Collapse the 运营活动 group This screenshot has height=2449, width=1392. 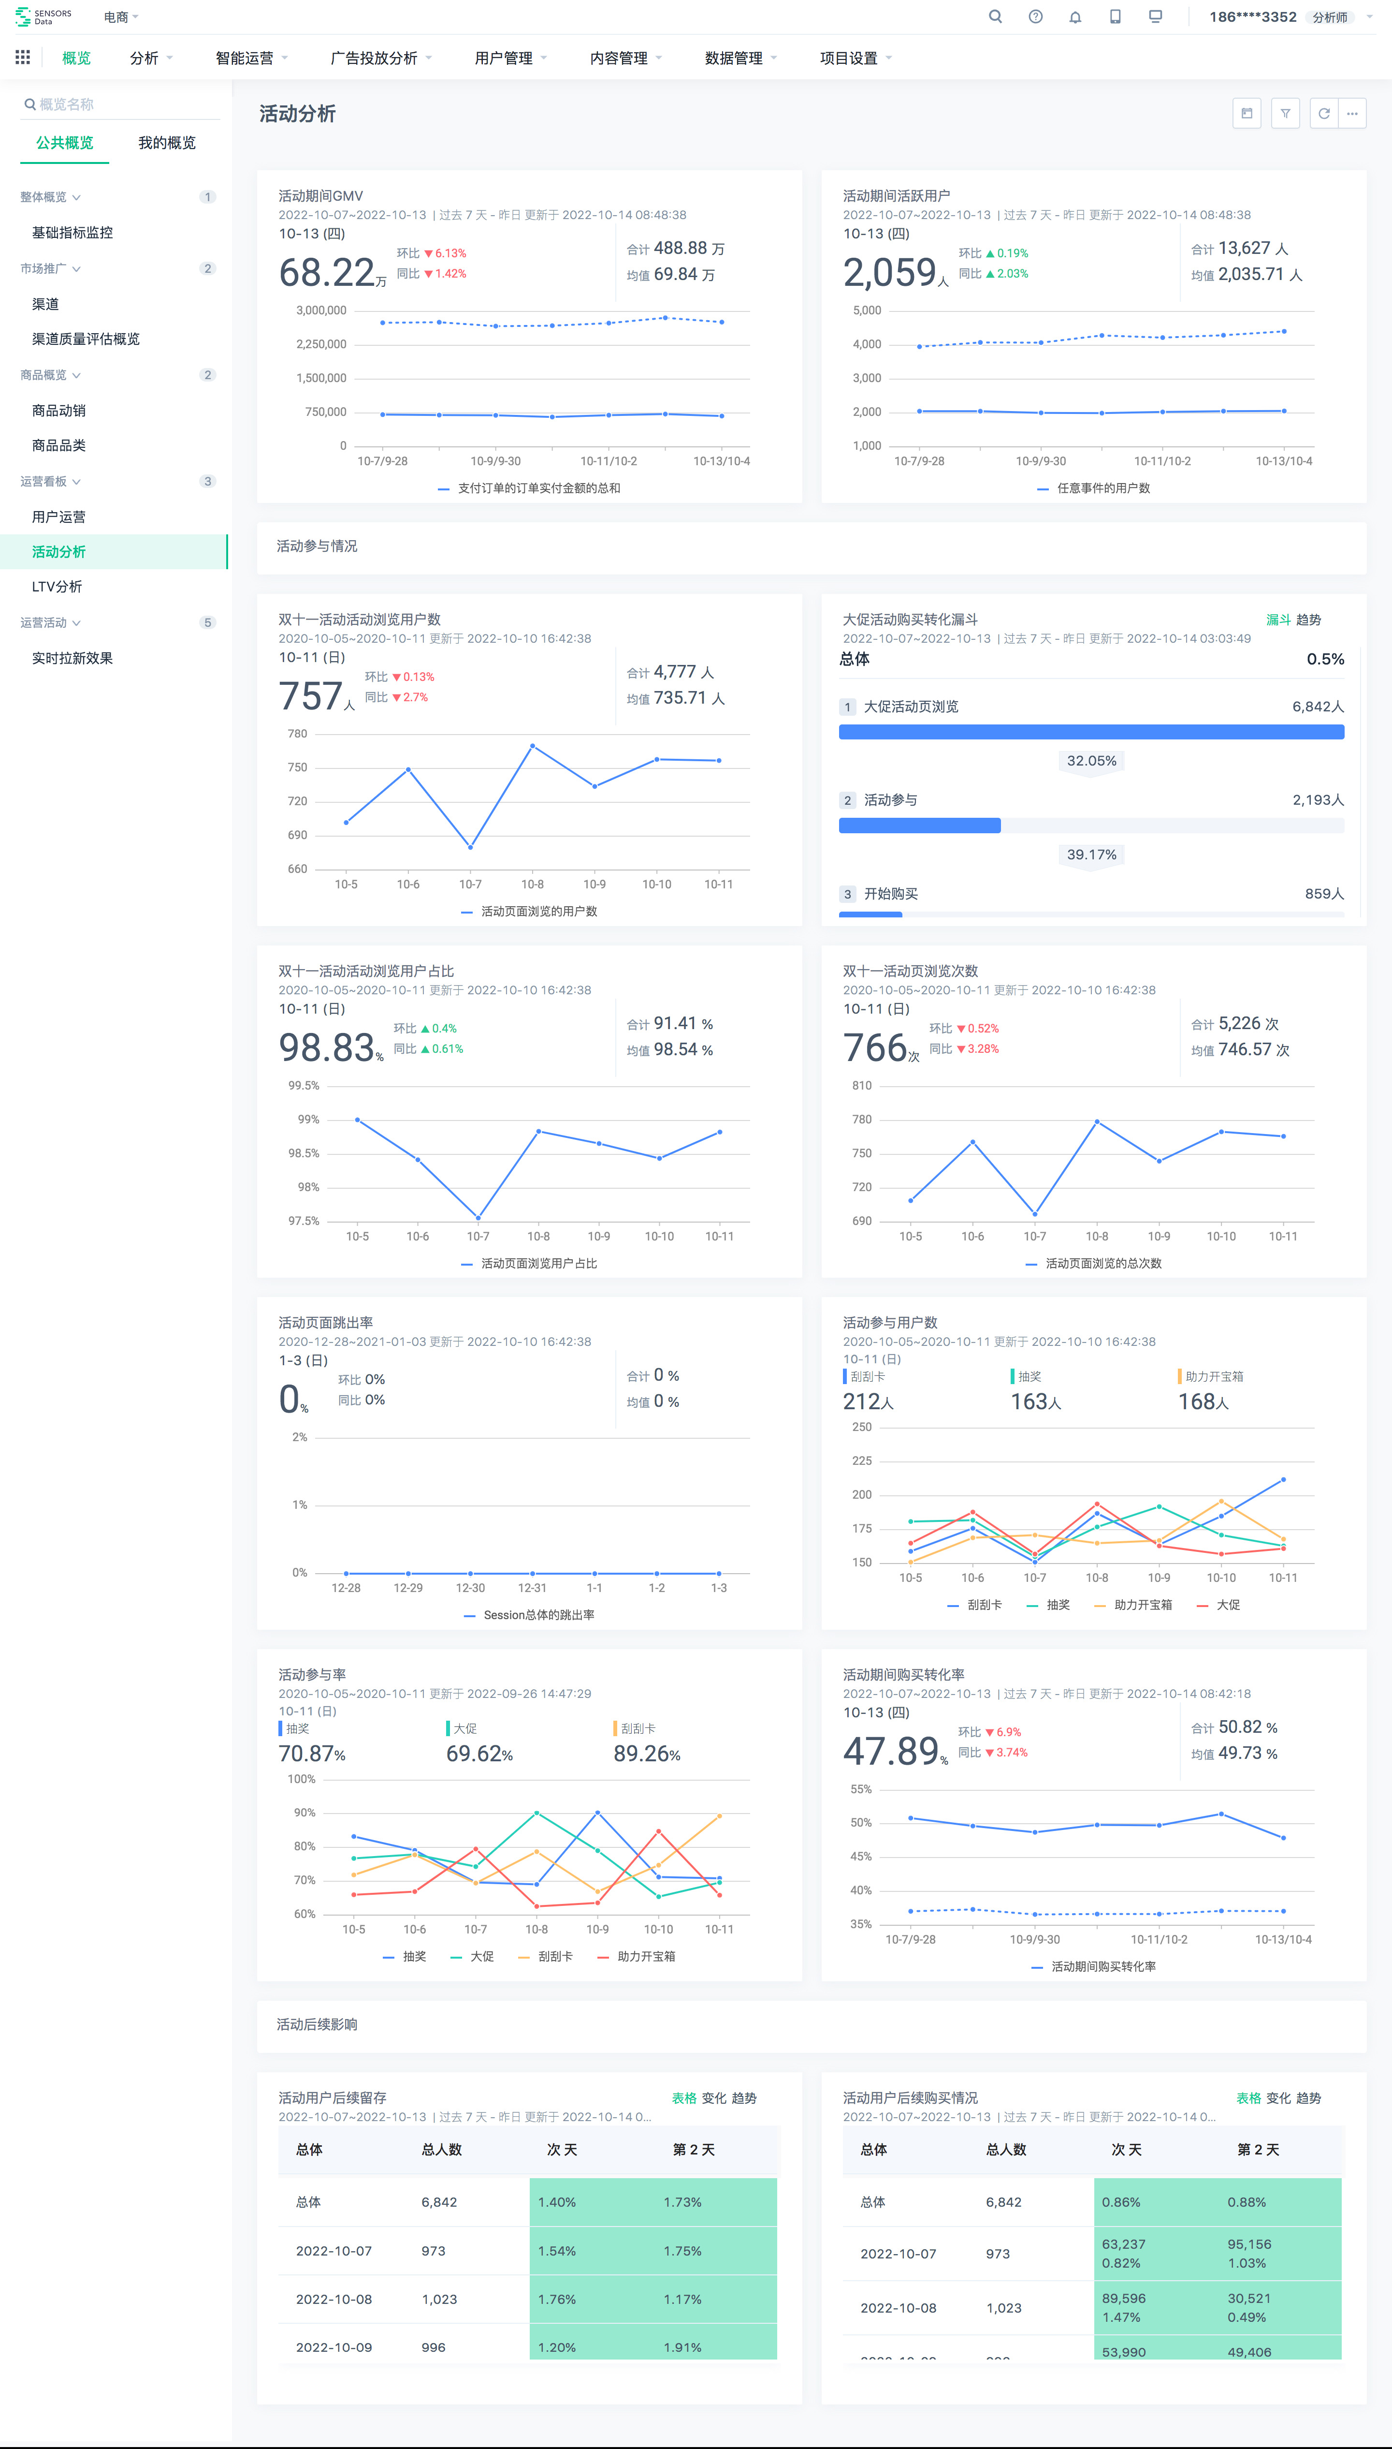(x=50, y=622)
